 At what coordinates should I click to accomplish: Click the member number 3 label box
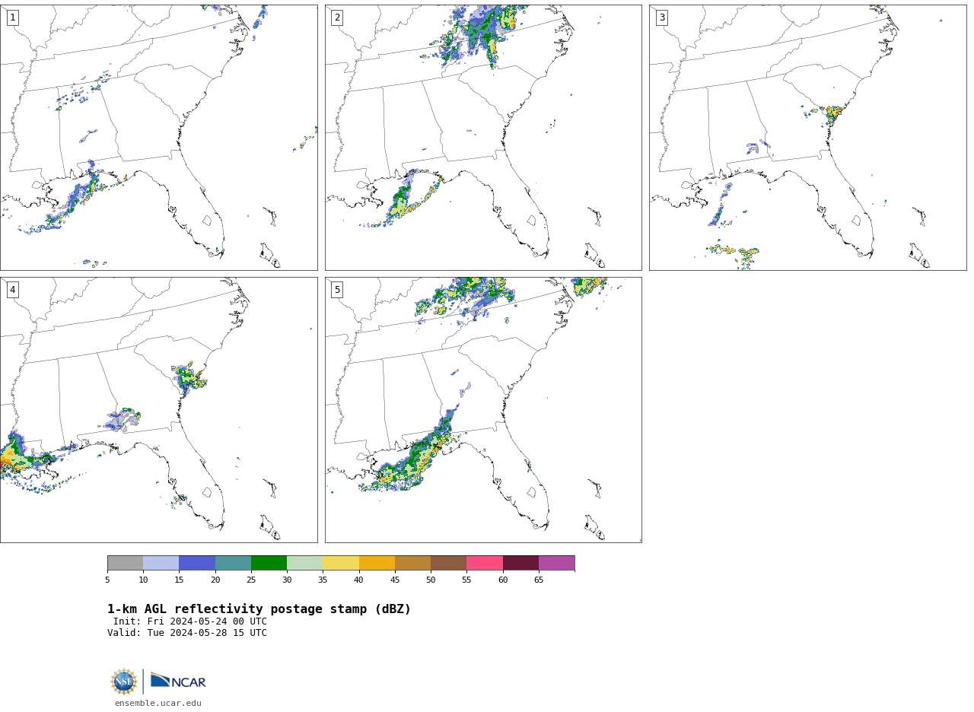click(x=661, y=17)
